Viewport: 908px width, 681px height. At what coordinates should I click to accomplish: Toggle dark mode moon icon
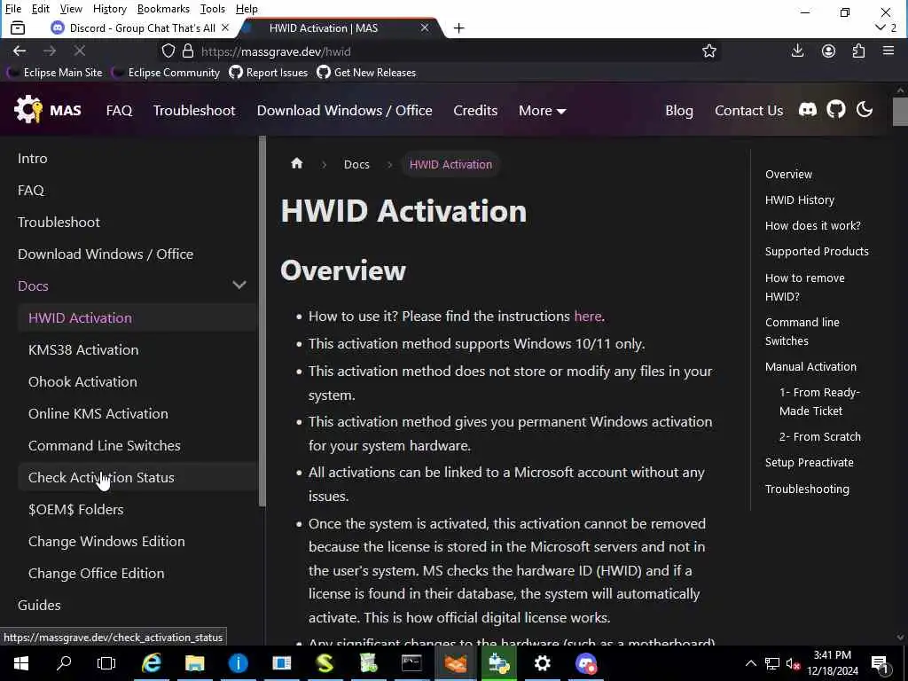[864, 109]
